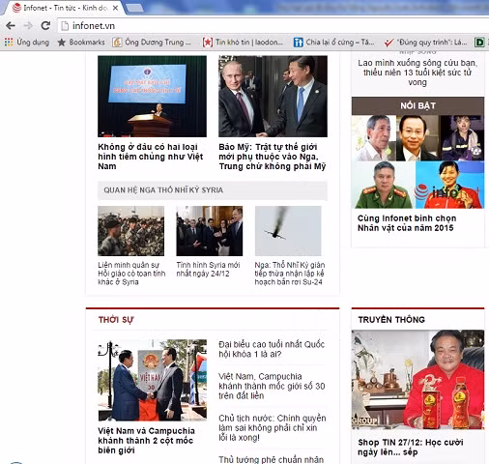The width and height of the screenshot is (489, 464).
Task: Open Nga: Thổ Nhĩ Kỳ gián tiếp thừa nhận article
Action: coord(290,274)
